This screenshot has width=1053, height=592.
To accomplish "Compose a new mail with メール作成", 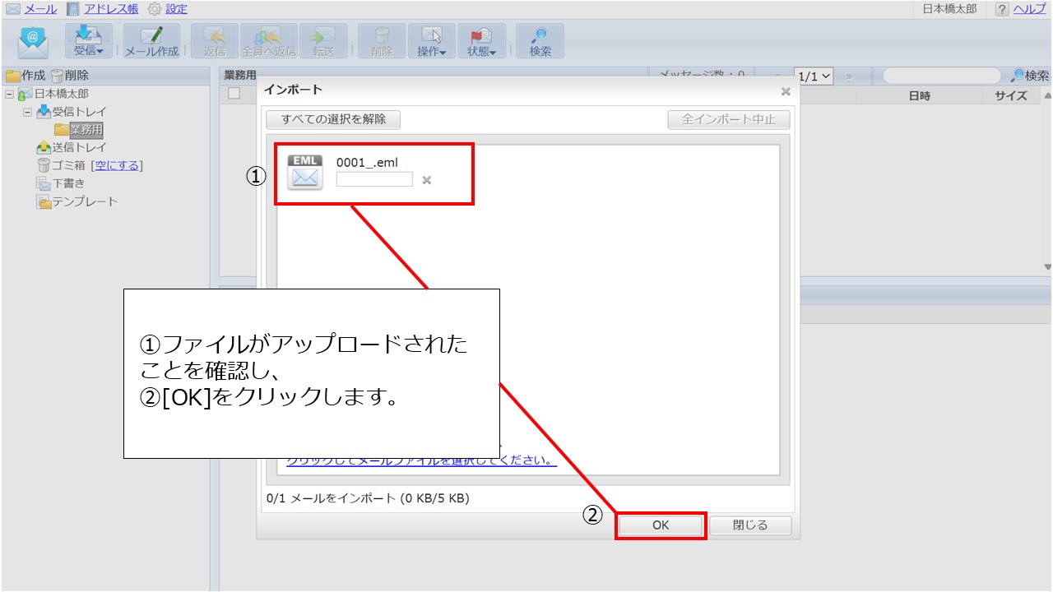I will coord(151,41).
